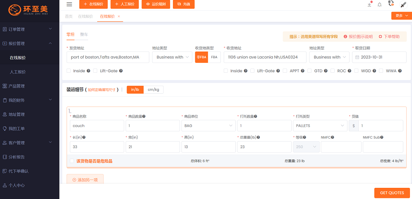The width and height of the screenshot is (412, 199).
Task: Open the 打托类型 PALLETS dropdown
Action: coord(320,126)
